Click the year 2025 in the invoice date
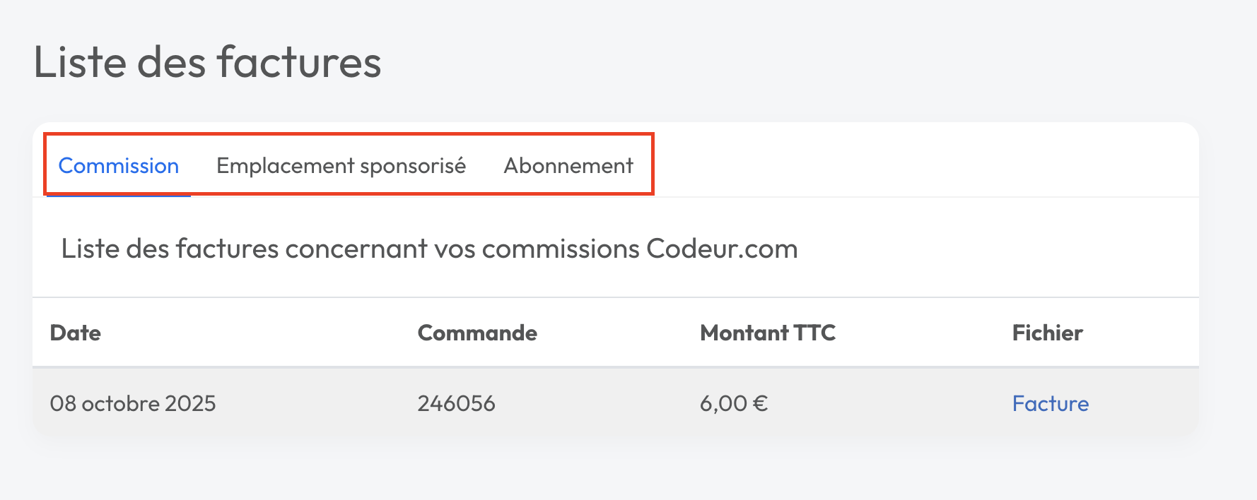 click(190, 403)
